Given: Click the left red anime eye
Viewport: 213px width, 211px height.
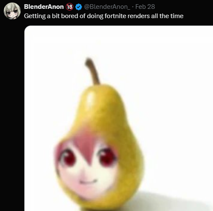Looking at the screenshot, I should coord(68,158).
